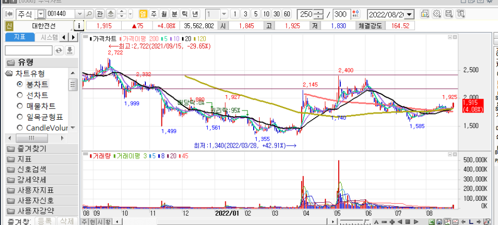Viewport: 498px width, 225px height.
Task: Open the small dropdown after stepper arrows
Action: pos(130,14)
